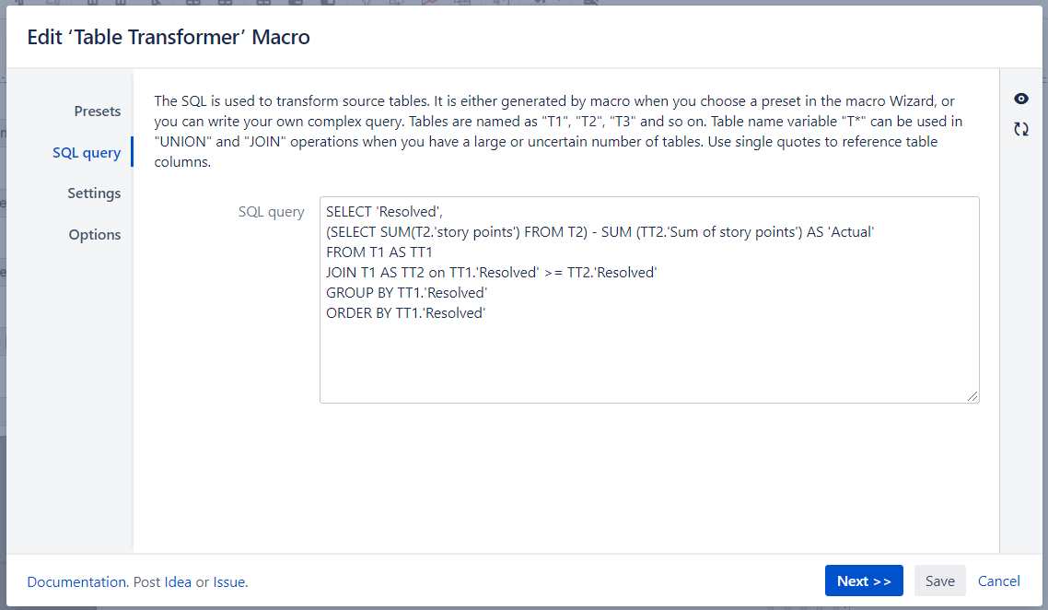Cancel the macro edit dialog

pos(998,581)
